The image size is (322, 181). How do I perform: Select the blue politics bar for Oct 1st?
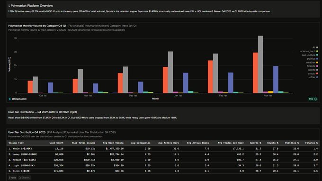51,88
